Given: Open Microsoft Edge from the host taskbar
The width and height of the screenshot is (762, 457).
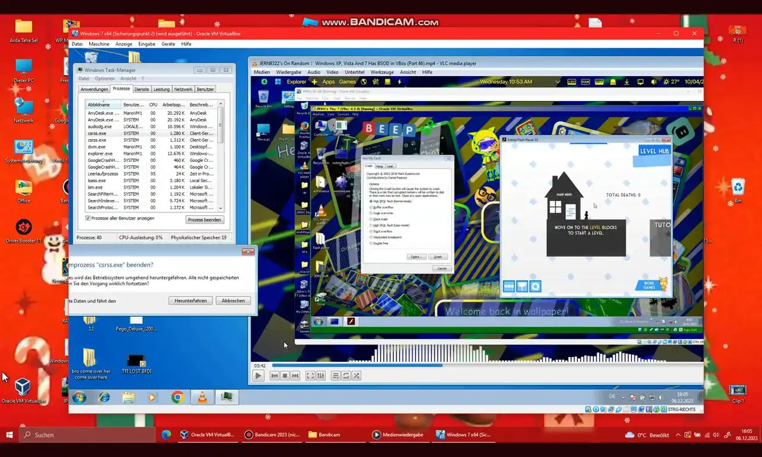Looking at the screenshot, I should click(166, 435).
